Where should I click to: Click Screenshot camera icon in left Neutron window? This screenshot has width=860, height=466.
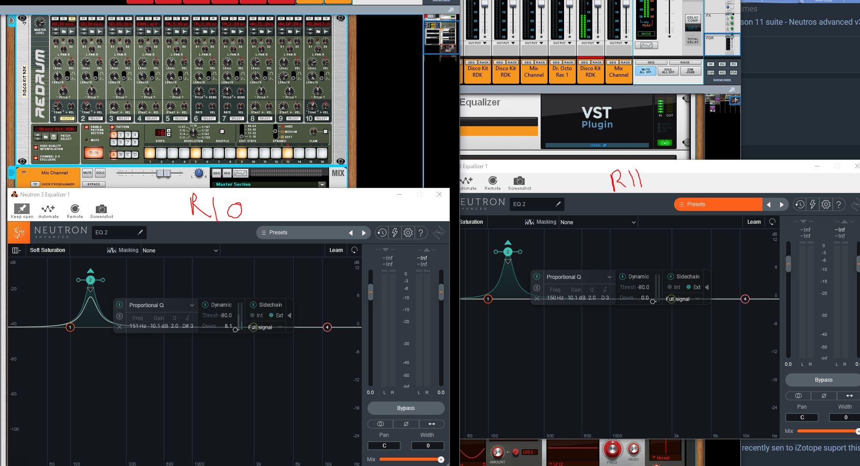click(x=101, y=208)
